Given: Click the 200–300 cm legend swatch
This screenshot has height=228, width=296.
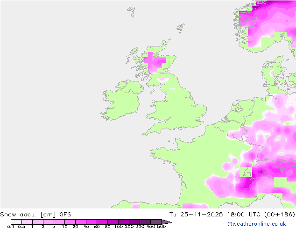Looking at the screenshot, I should (134, 222).
